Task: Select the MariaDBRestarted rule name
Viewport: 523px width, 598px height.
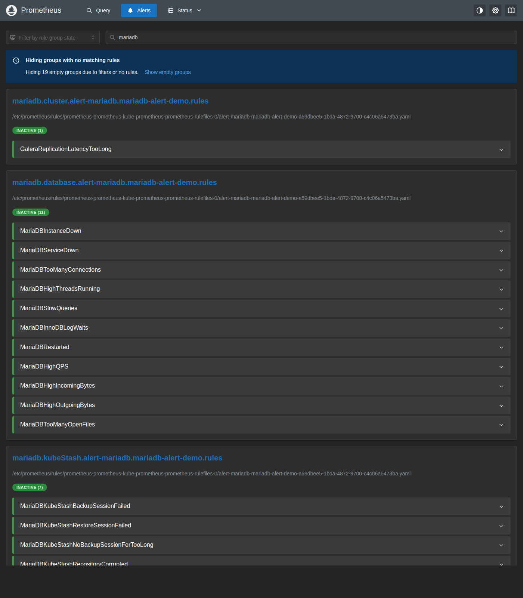Action: pyautogui.click(x=45, y=347)
